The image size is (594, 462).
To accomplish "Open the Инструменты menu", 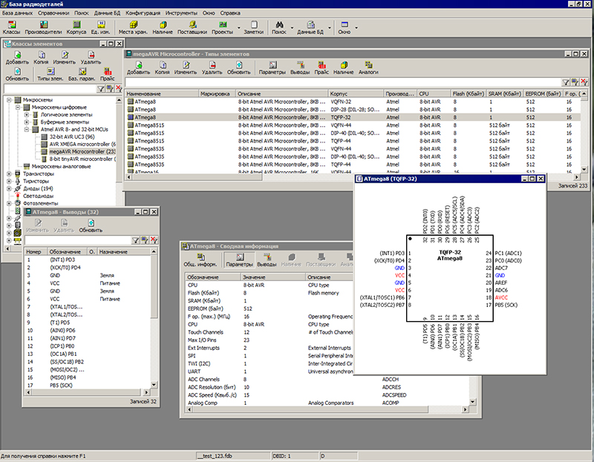I will [x=181, y=13].
